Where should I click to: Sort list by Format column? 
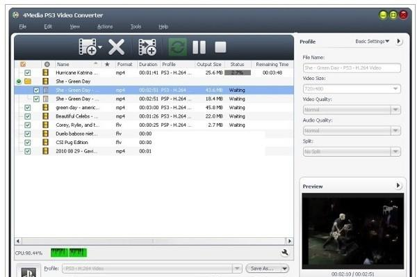[x=124, y=64]
